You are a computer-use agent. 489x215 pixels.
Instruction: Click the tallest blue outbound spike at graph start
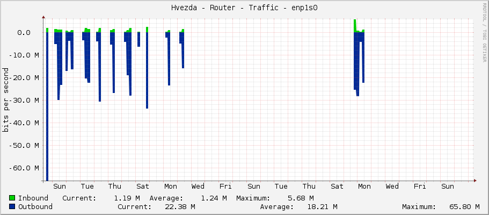pyautogui.click(x=47, y=106)
